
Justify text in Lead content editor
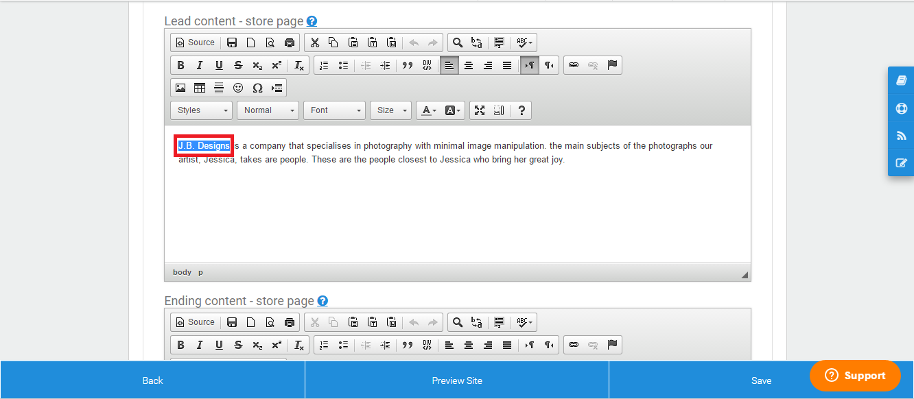pyautogui.click(x=507, y=66)
